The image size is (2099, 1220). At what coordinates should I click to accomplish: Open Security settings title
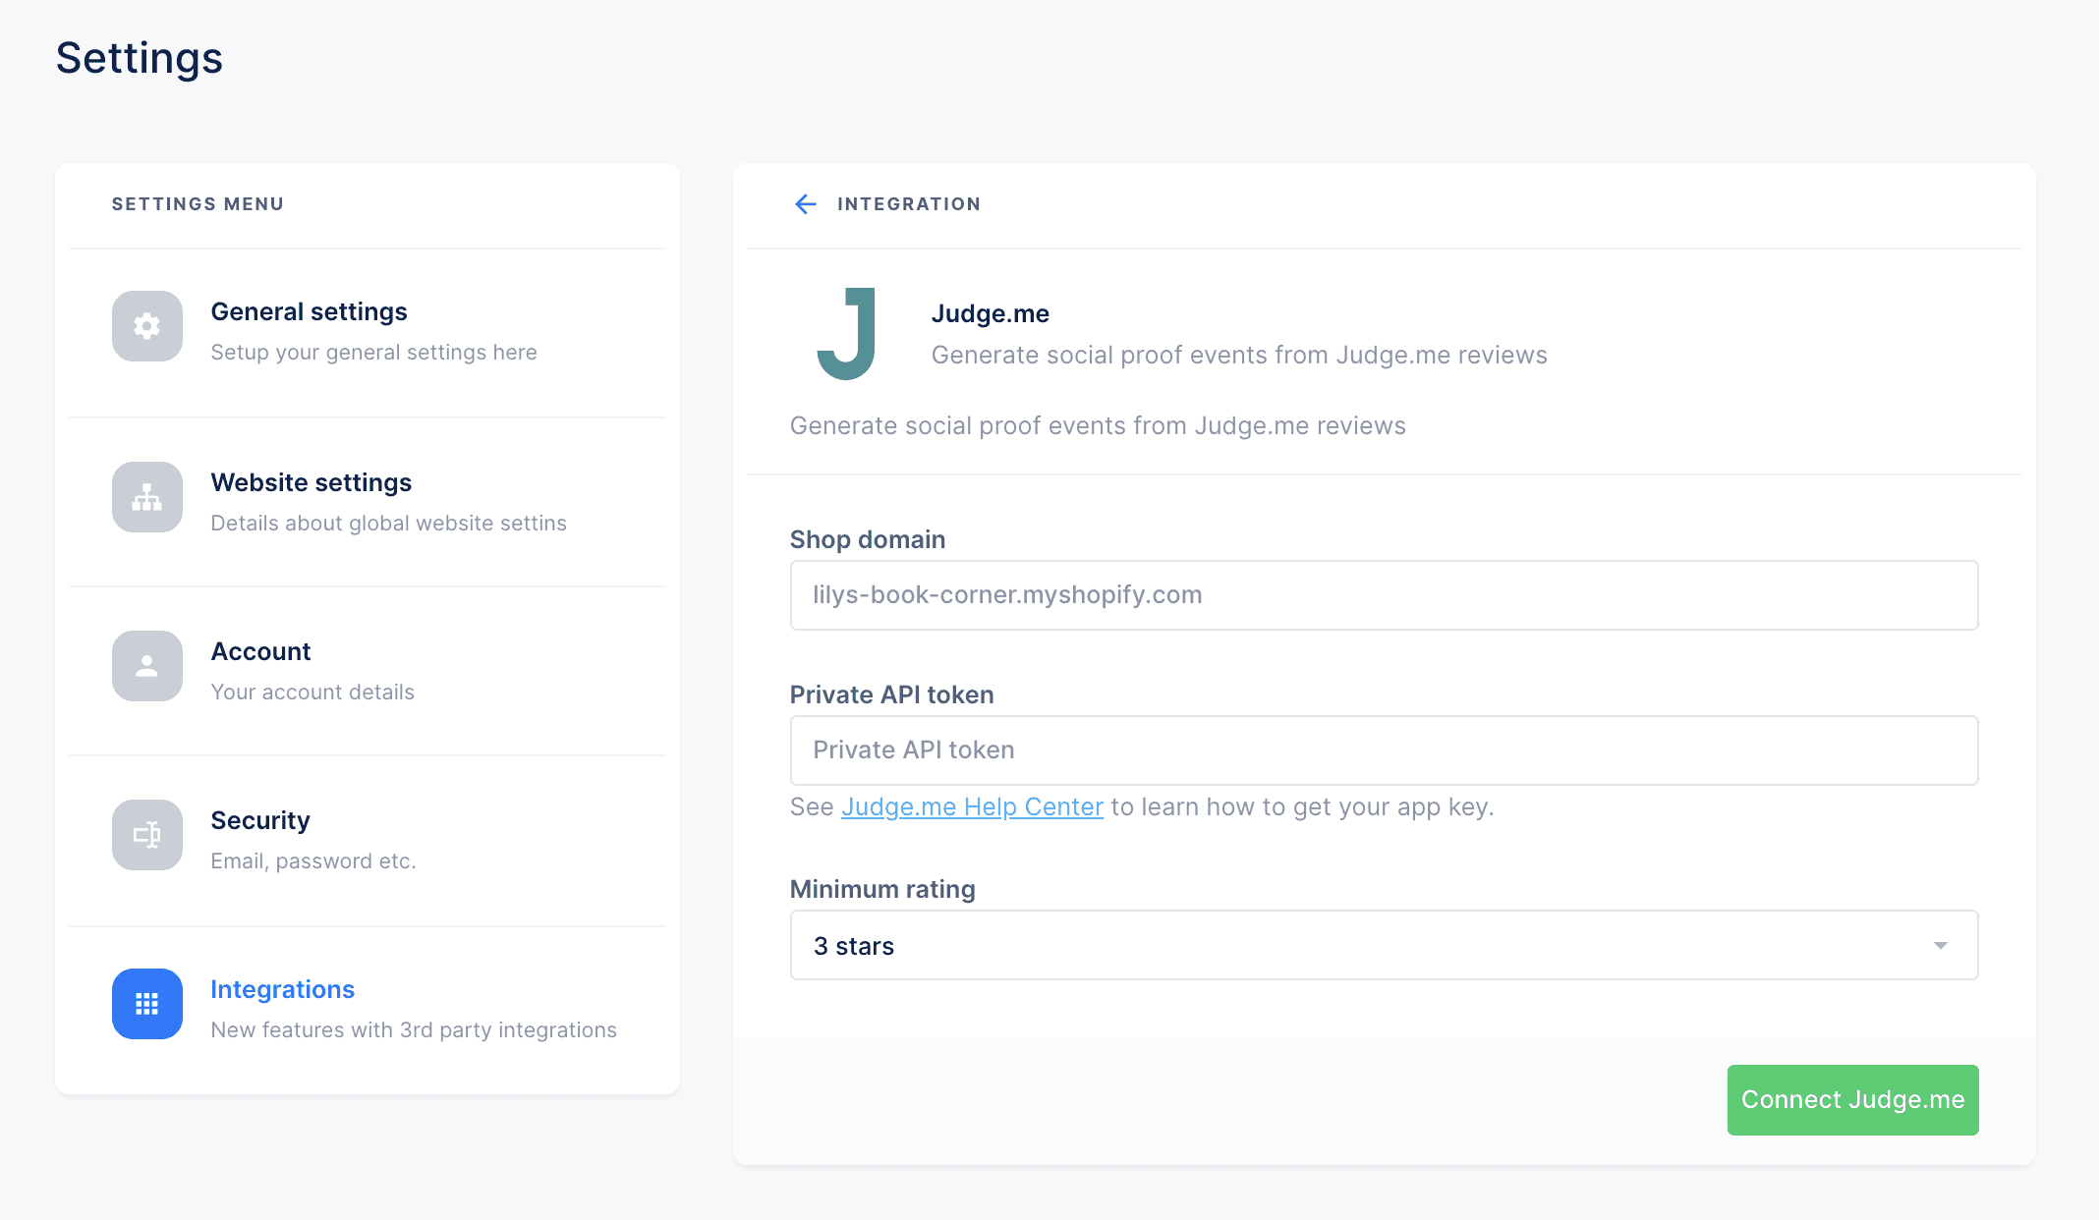pos(260,820)
